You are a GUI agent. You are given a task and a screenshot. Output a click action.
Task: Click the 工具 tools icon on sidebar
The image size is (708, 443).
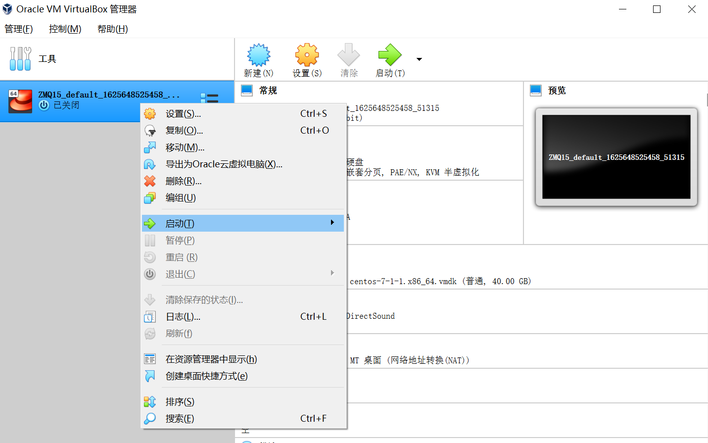coord(20,58)
